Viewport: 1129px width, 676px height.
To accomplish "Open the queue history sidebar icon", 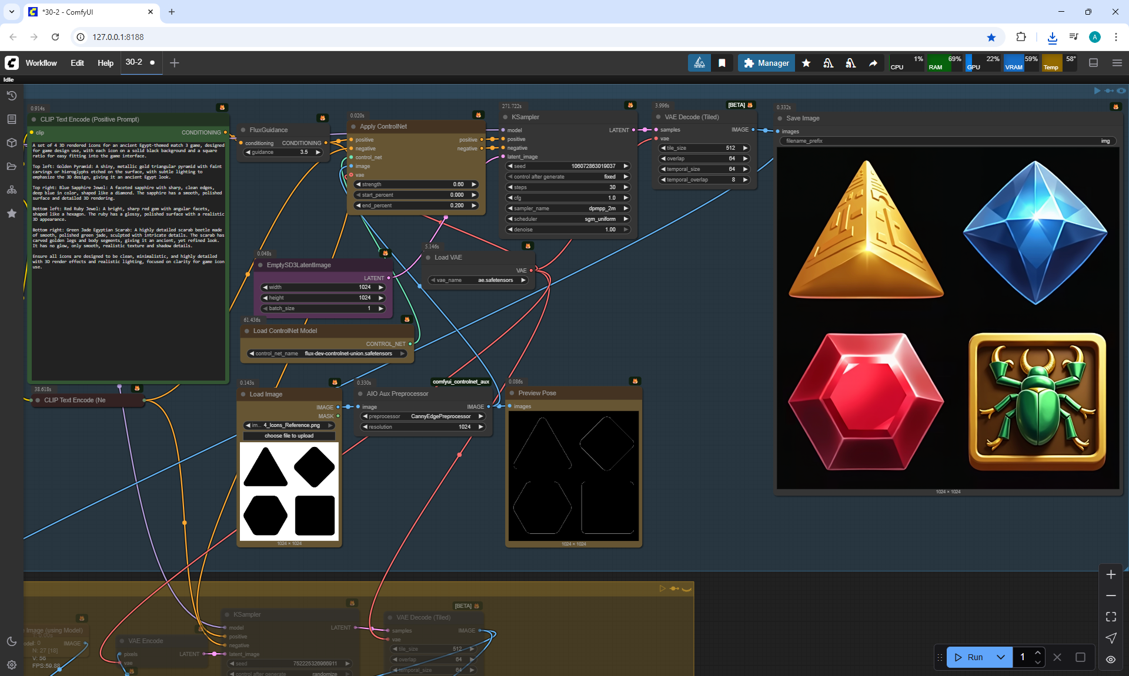I will point(11,96).
